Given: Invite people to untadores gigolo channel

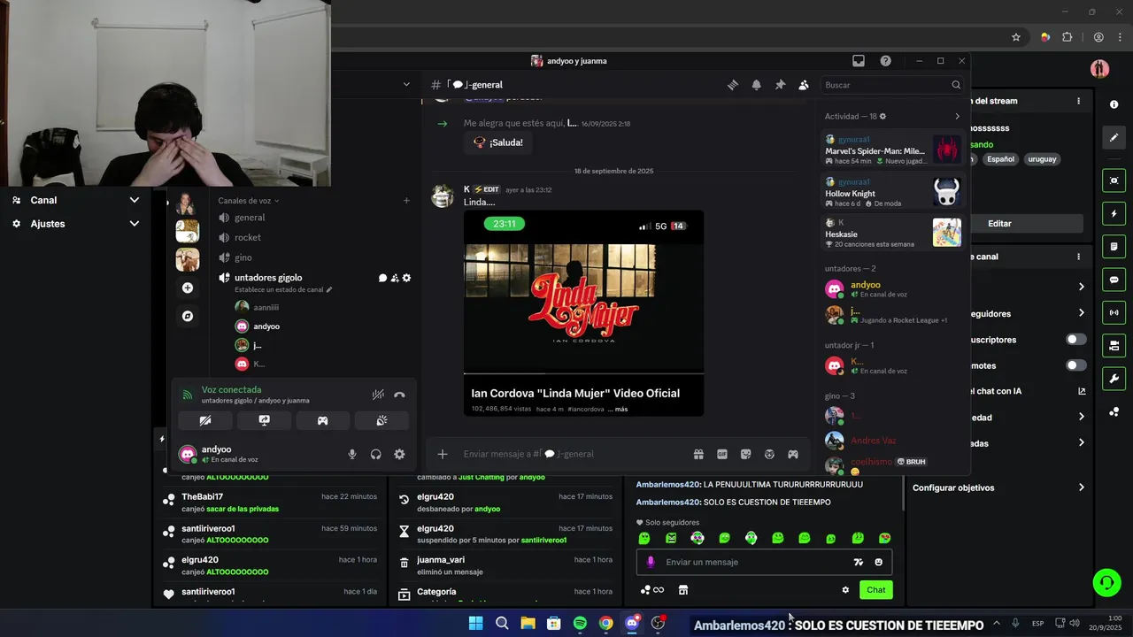Looking at the screenshot, I should coord(395,278).
